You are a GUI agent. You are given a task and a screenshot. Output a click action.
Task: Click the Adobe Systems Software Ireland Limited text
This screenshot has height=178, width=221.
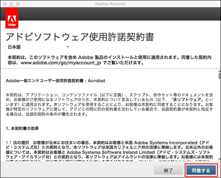(110, 152)
